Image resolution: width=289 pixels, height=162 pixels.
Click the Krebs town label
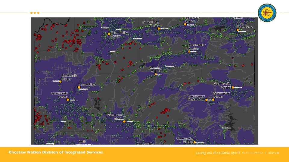118,30
